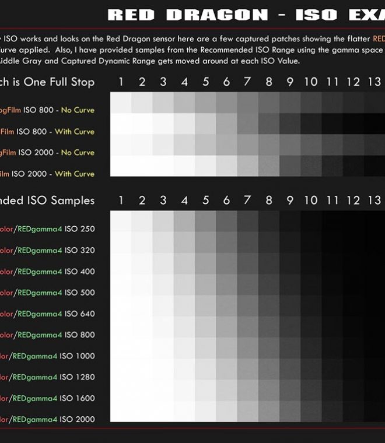The width and height of the screenshot is (385, 443).
Task: Pick stop 6 patch in REDgamma4 ISO 320 row
Action: [x=227, y=242]
